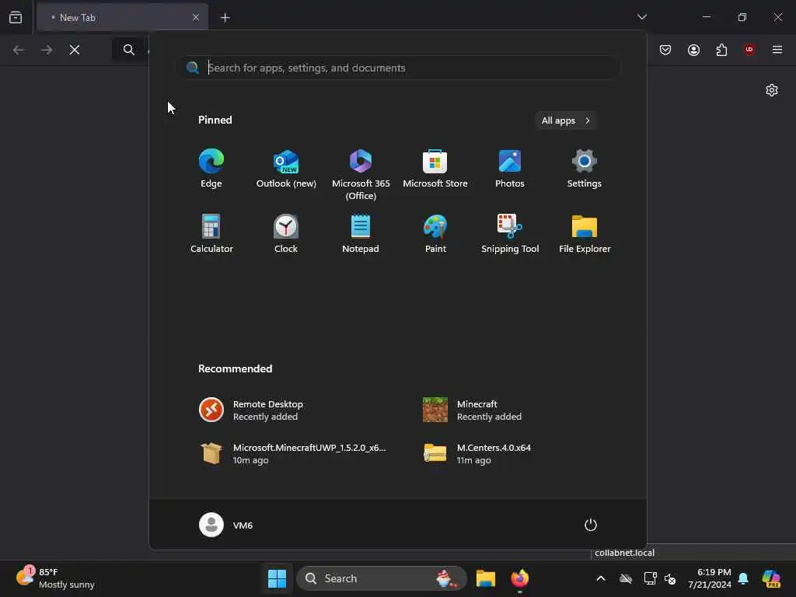Open network status tray icon
The image size is (796, 597).
[649, 578]
